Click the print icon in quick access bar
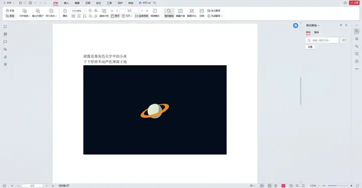This screenshot has height=188, width=362. (x=30, y=3)
